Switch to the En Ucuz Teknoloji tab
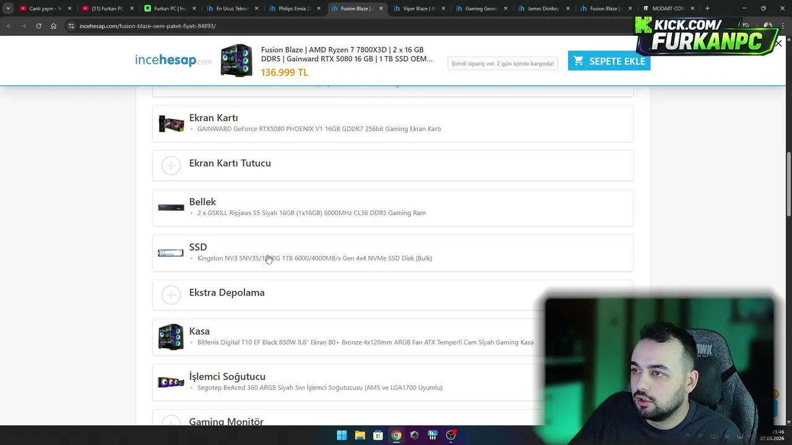Screen dimensions: 792x445 [x=232, y=9]
